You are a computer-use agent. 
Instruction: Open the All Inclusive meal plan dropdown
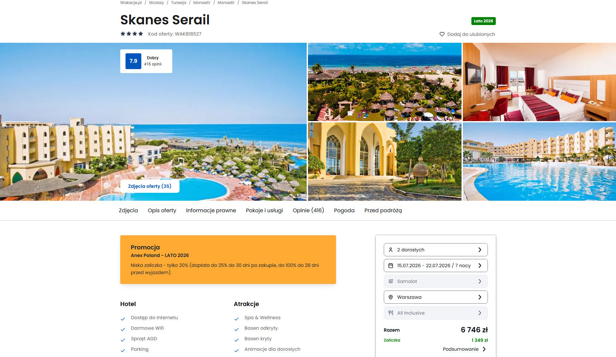point(435,313)
